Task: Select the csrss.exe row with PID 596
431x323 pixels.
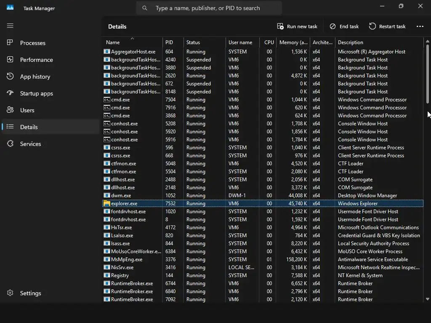Action: click(263, 148)
